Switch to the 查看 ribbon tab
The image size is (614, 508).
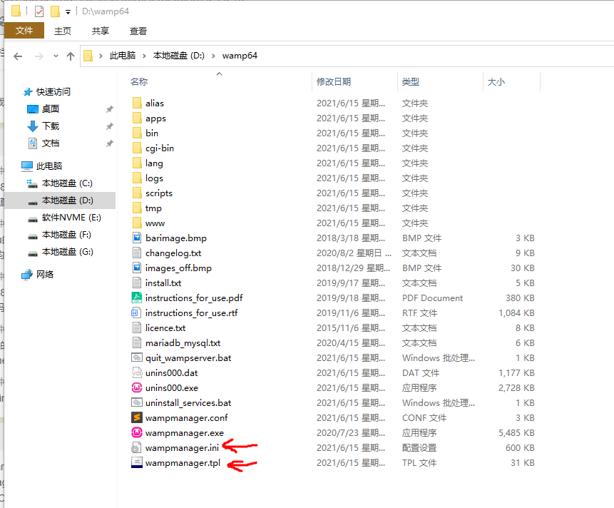pos(138,31)
